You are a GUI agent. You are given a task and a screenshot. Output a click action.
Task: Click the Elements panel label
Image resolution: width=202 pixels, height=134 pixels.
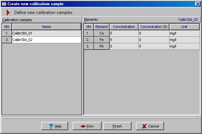[x=91, y=20]
